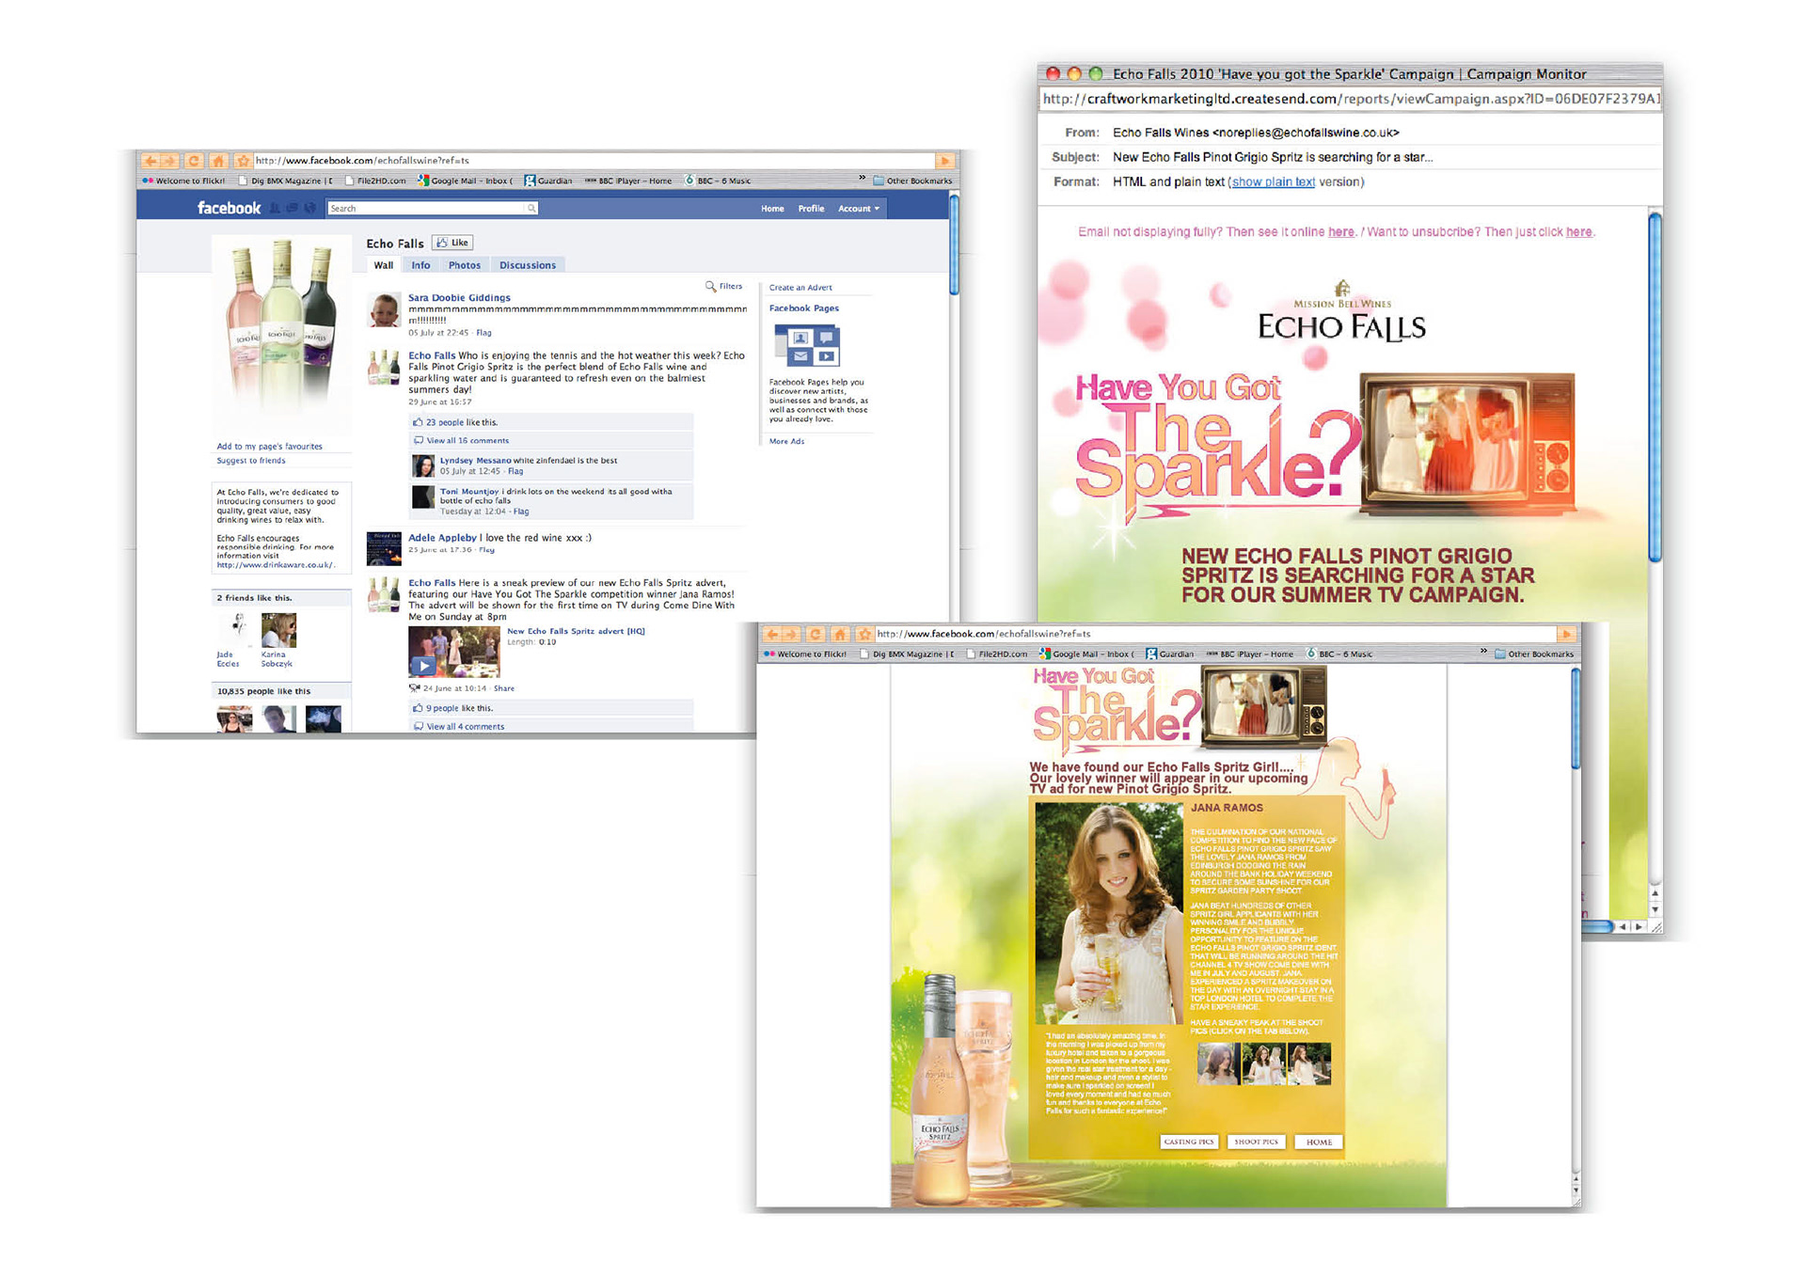Open Sara Doobie Giddings' profile
The height and width of the screenshot is (1277, 1806).
click(x=459, y=298)
